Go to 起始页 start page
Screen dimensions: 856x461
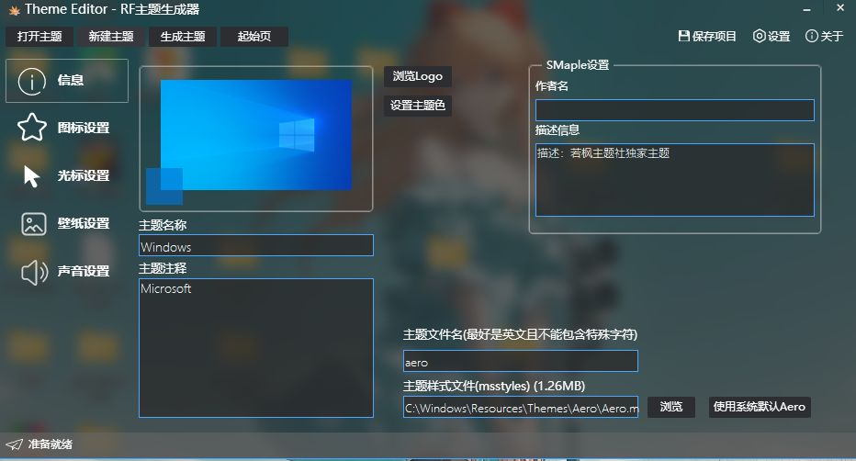coord(254,37)
